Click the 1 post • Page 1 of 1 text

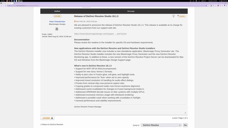[x=180, y=118]
